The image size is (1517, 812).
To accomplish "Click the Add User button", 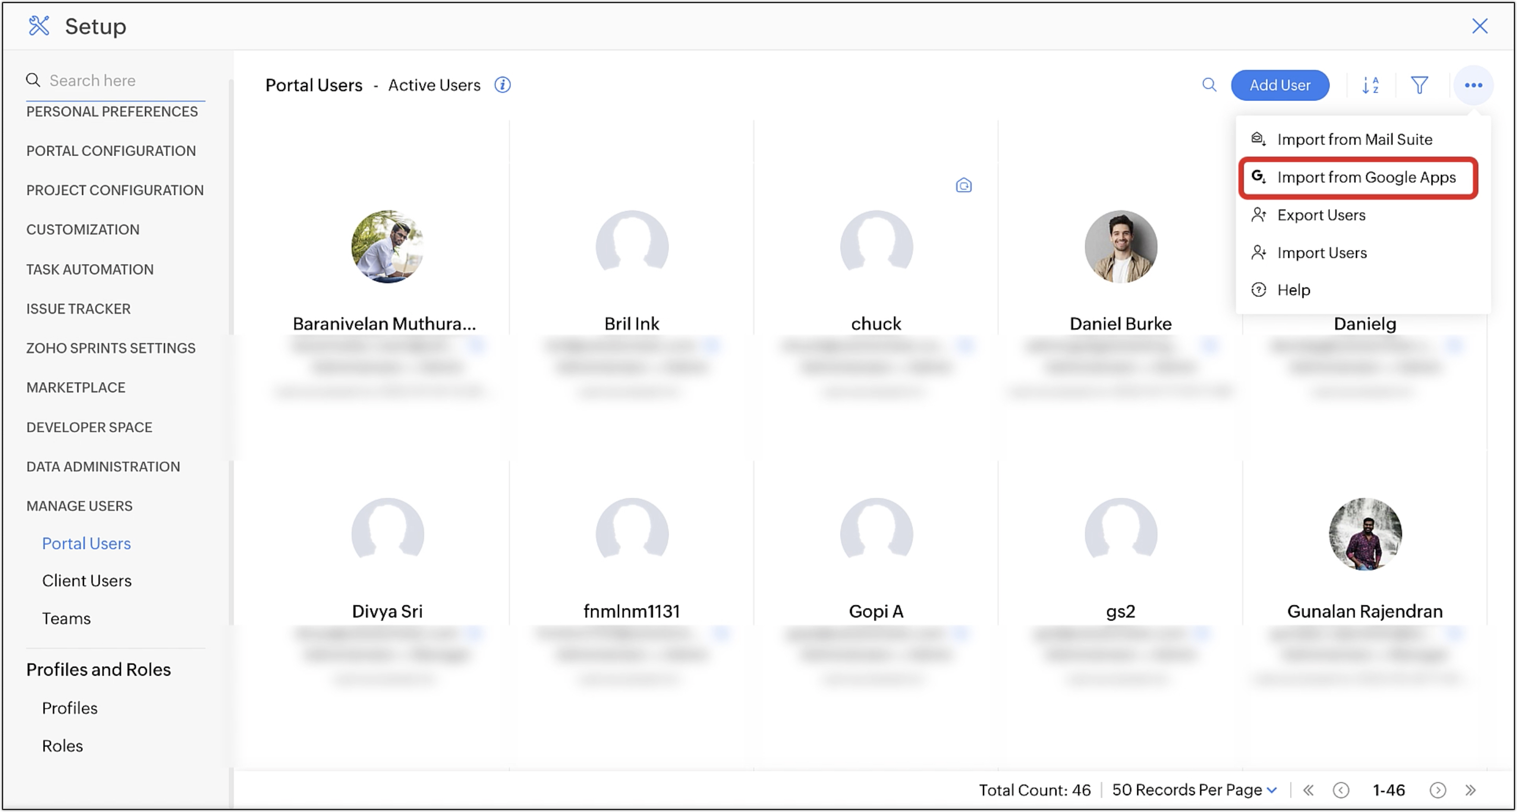I will pyautogui.click(x=1280, y=85).
